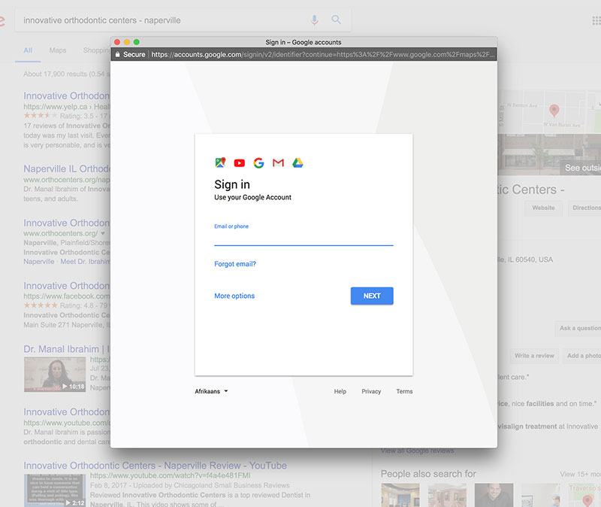Click the Gmail icon in sign-in card
Screen dimensions: 601x507
pos(278,163)
